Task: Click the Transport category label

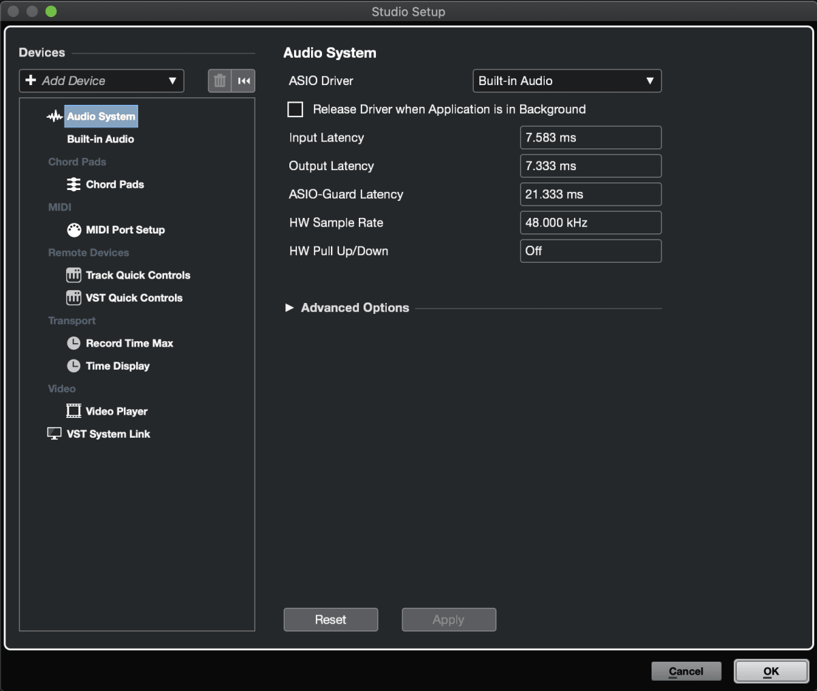Action: pos(71,321)
